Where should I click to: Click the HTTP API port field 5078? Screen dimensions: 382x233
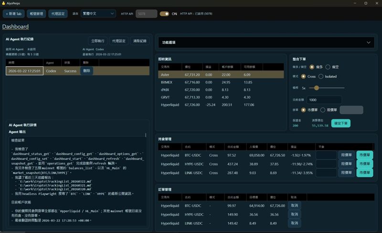pyautogui.click(x=146, y=14)
